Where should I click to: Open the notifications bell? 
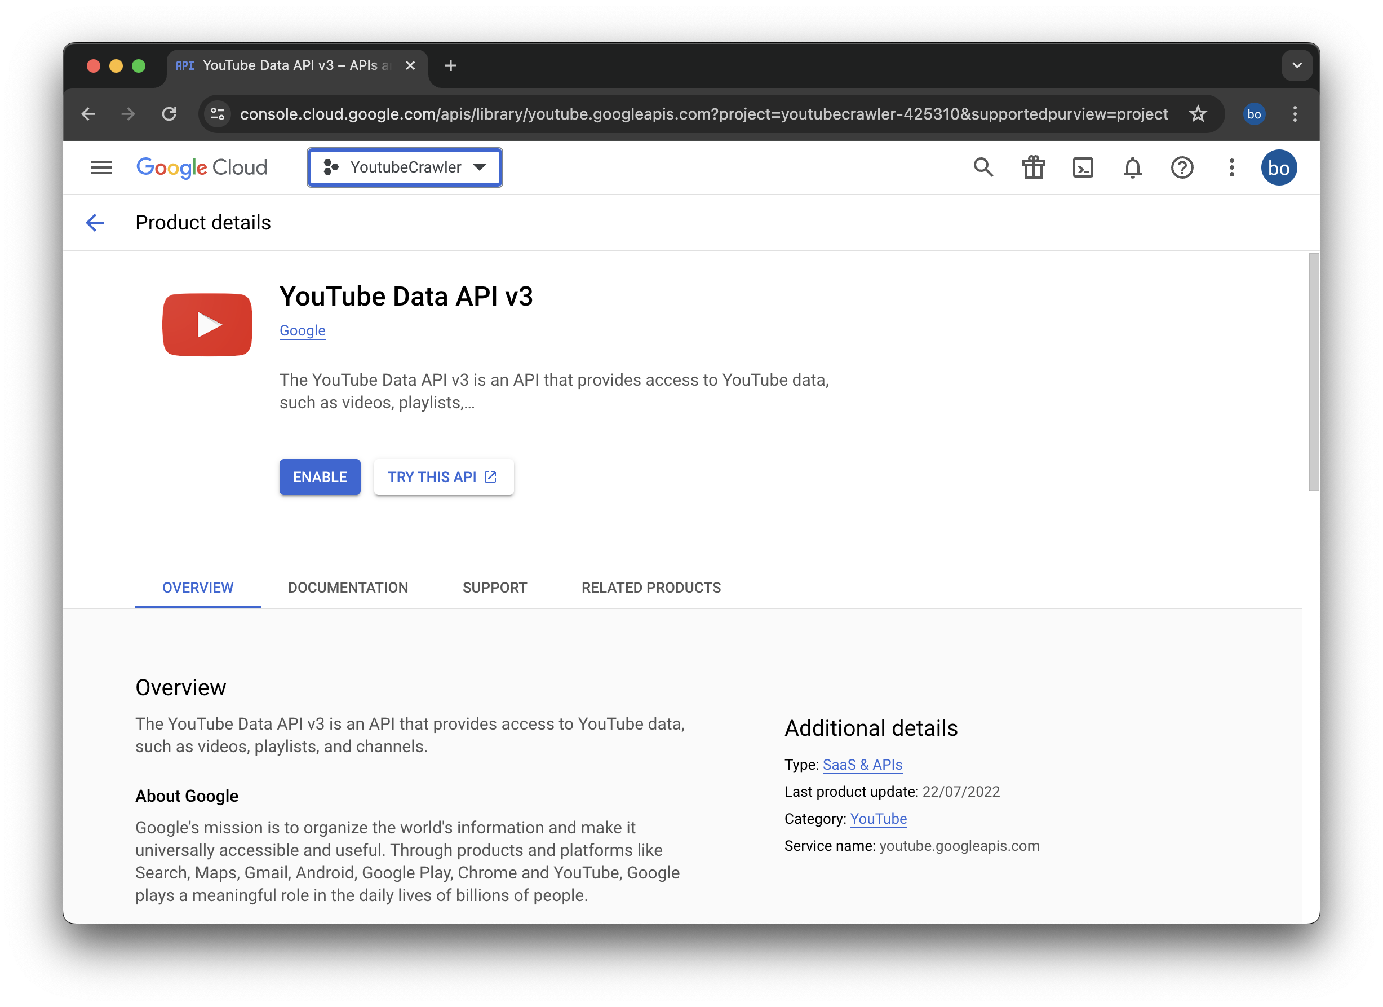1132,167
